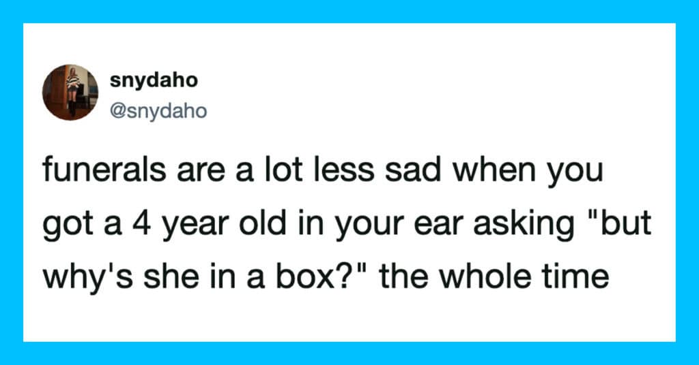This screenshot has height=365, width=699.
Task: Open the bold snydaho display name
Action: [x=154, y=80]
